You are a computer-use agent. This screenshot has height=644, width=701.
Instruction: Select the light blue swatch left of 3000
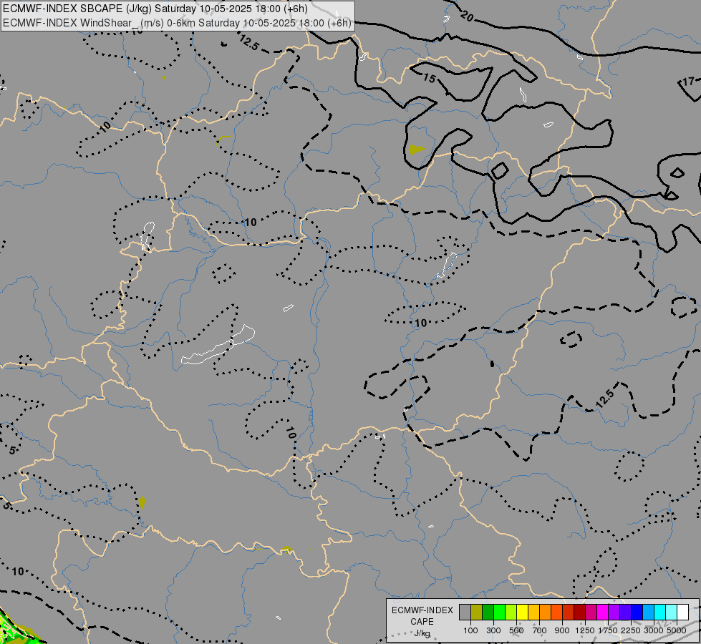coord(648,612)
